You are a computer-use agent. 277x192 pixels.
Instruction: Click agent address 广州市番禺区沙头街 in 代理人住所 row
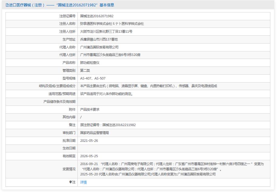(x=110, y=55)
